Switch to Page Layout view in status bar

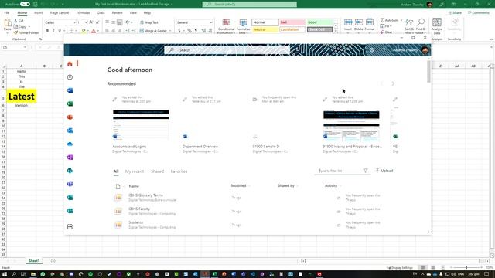(x=433, y=267)
